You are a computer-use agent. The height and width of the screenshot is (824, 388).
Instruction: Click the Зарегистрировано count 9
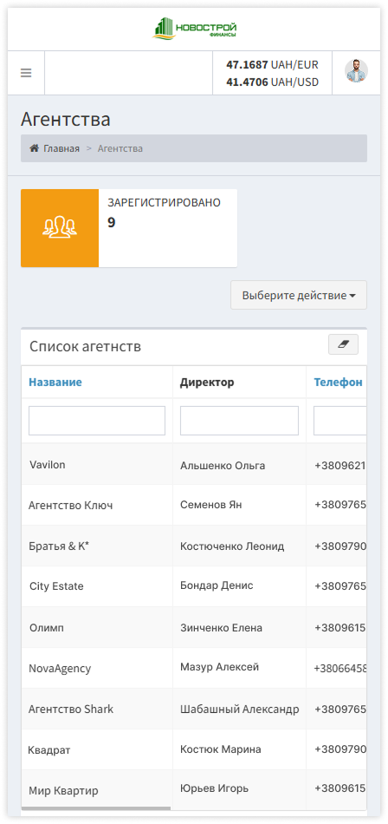pyautogui.click(x=112, y=222)
